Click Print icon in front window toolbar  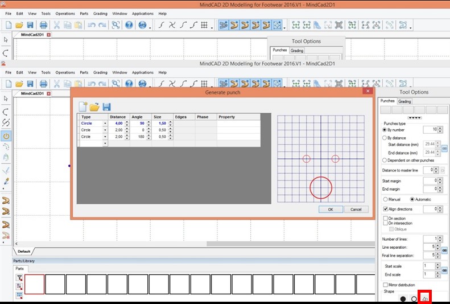pos(44,84)
